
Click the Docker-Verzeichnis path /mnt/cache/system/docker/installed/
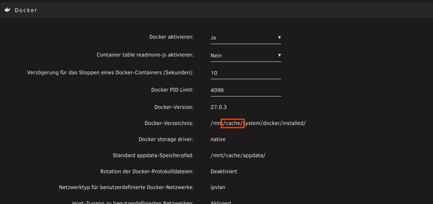(x=258, y=123)
